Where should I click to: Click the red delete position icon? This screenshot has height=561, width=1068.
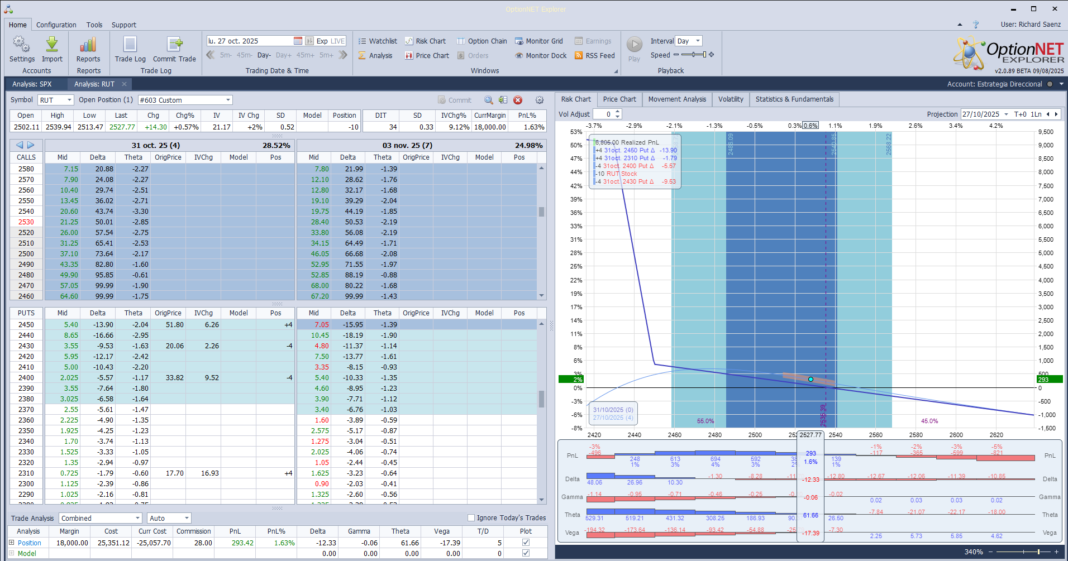(x=518, y=100)
